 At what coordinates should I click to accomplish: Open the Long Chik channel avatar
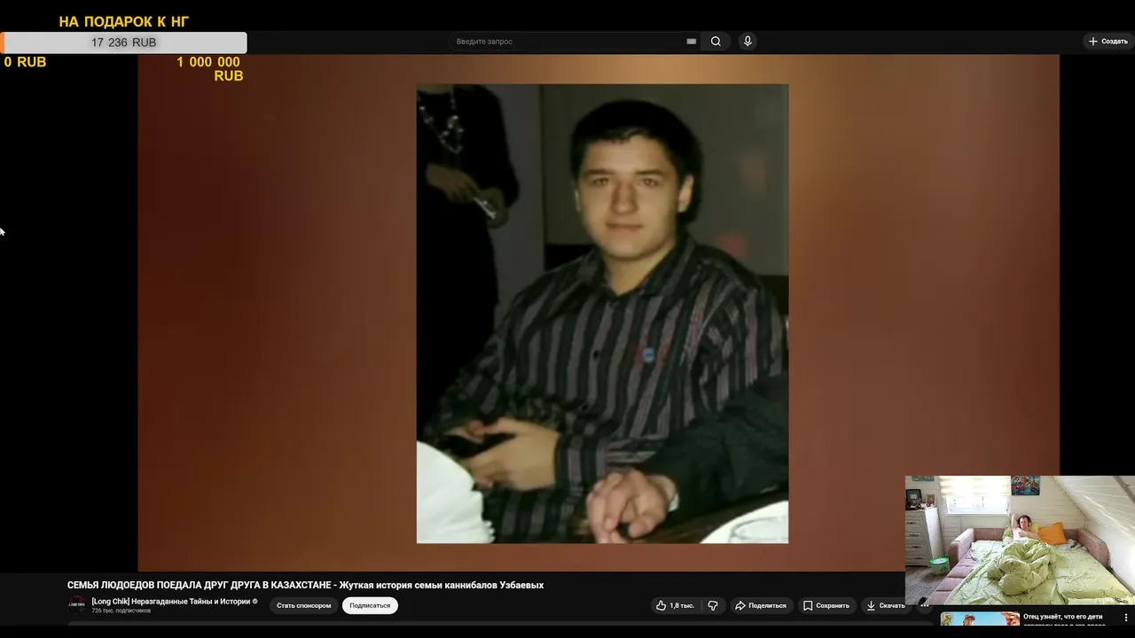77,605
